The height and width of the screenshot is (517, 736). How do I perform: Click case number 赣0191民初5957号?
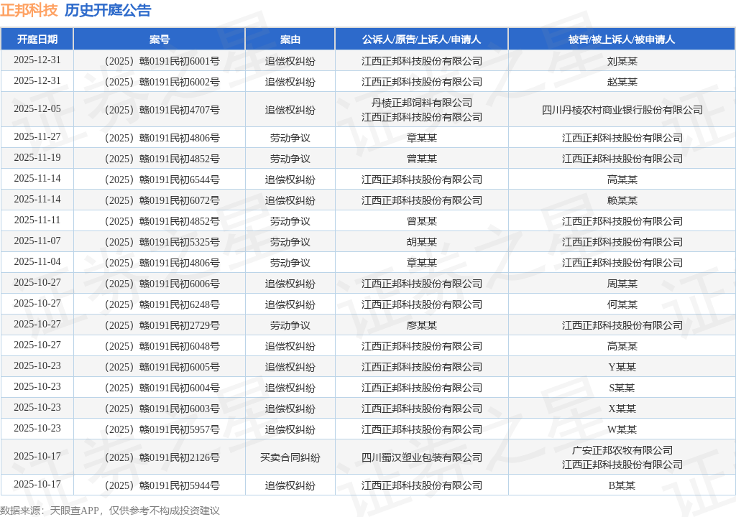[x=162, y=429]
